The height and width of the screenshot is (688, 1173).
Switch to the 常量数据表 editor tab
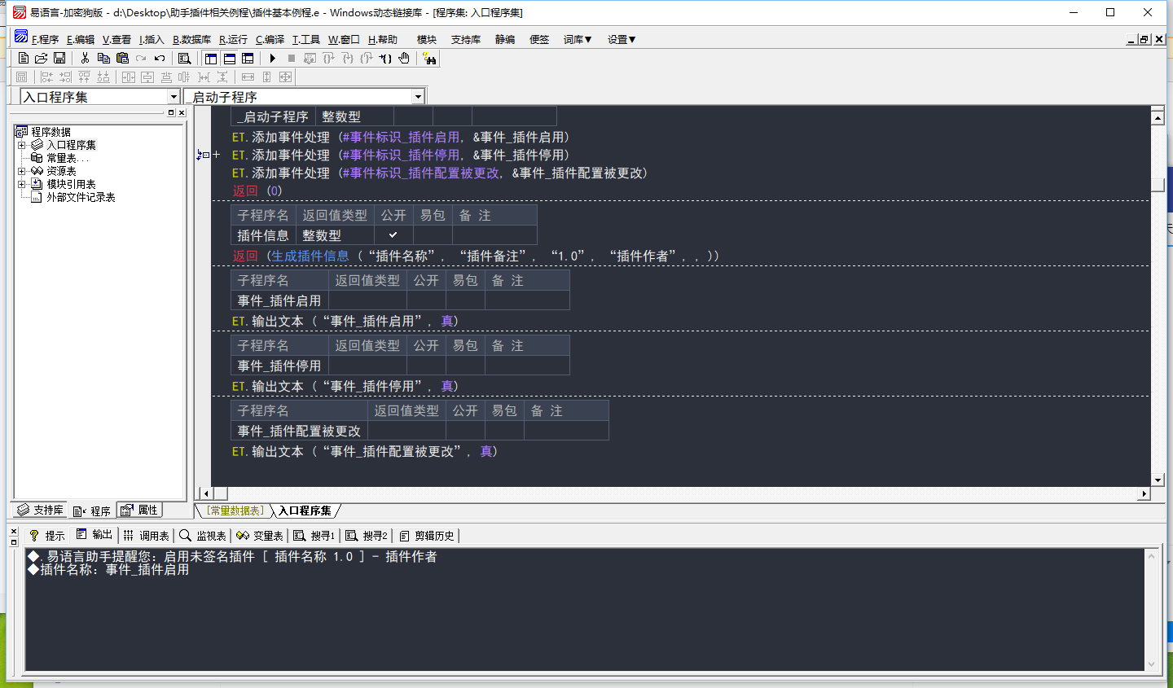click(234, 511)
